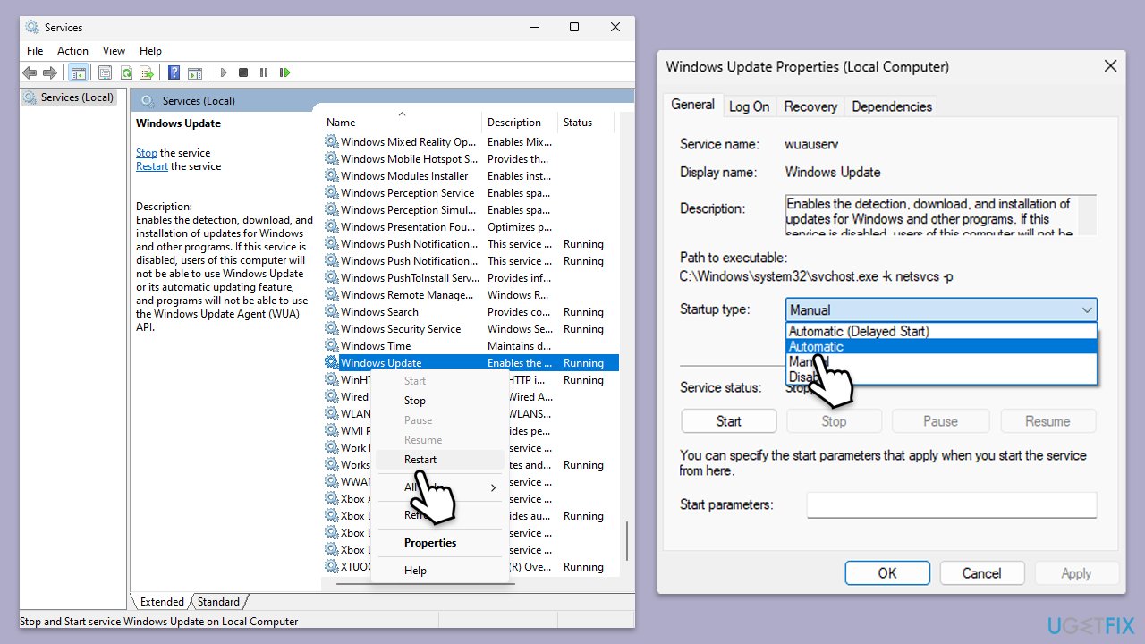This screenshot has width=1145, height=644.
Task: Click the Pause Service toolbar icon
Action: [264, 72]
